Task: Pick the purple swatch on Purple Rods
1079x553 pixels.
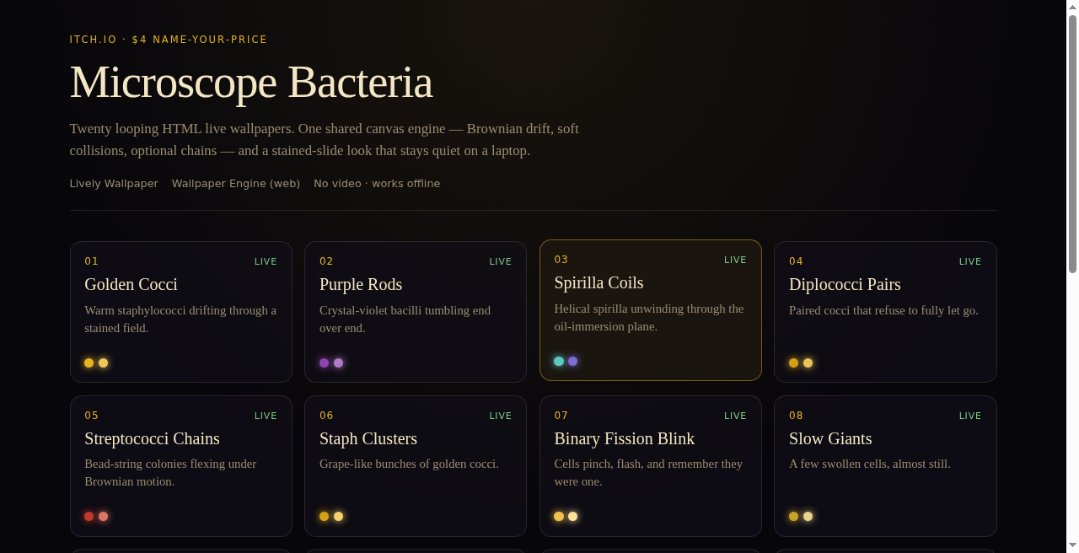Action: [324, 362]
